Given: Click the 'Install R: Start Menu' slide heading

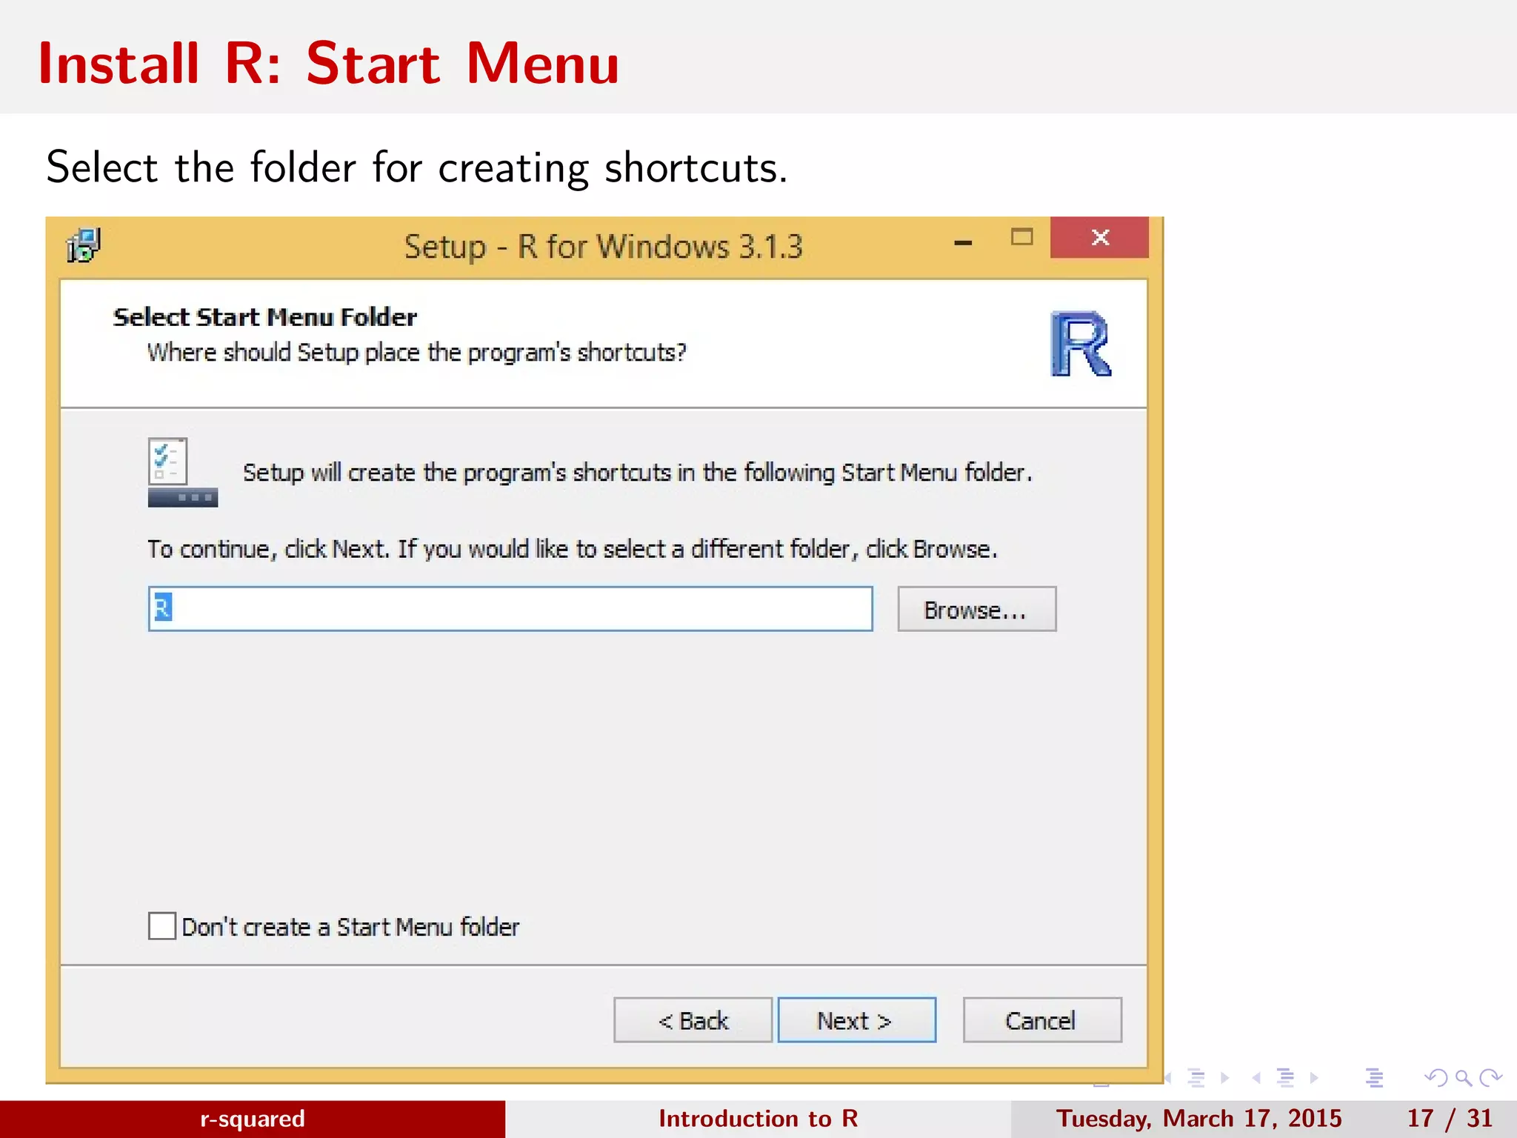Looking at the screenshot, I should point(329,64).
